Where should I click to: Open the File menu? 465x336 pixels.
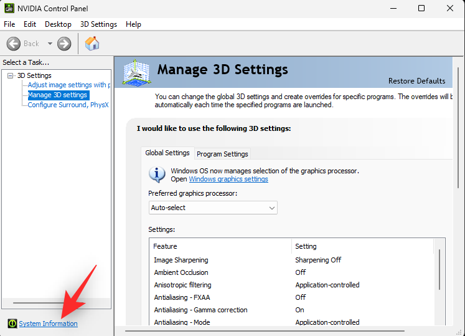[x=9, y=24]
